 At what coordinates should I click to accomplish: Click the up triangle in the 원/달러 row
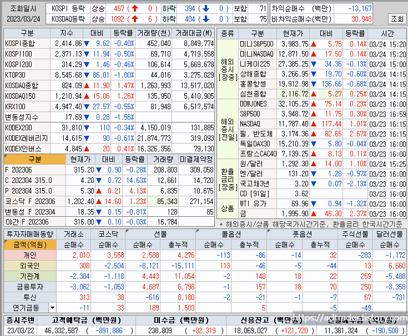tap(314, 164)
